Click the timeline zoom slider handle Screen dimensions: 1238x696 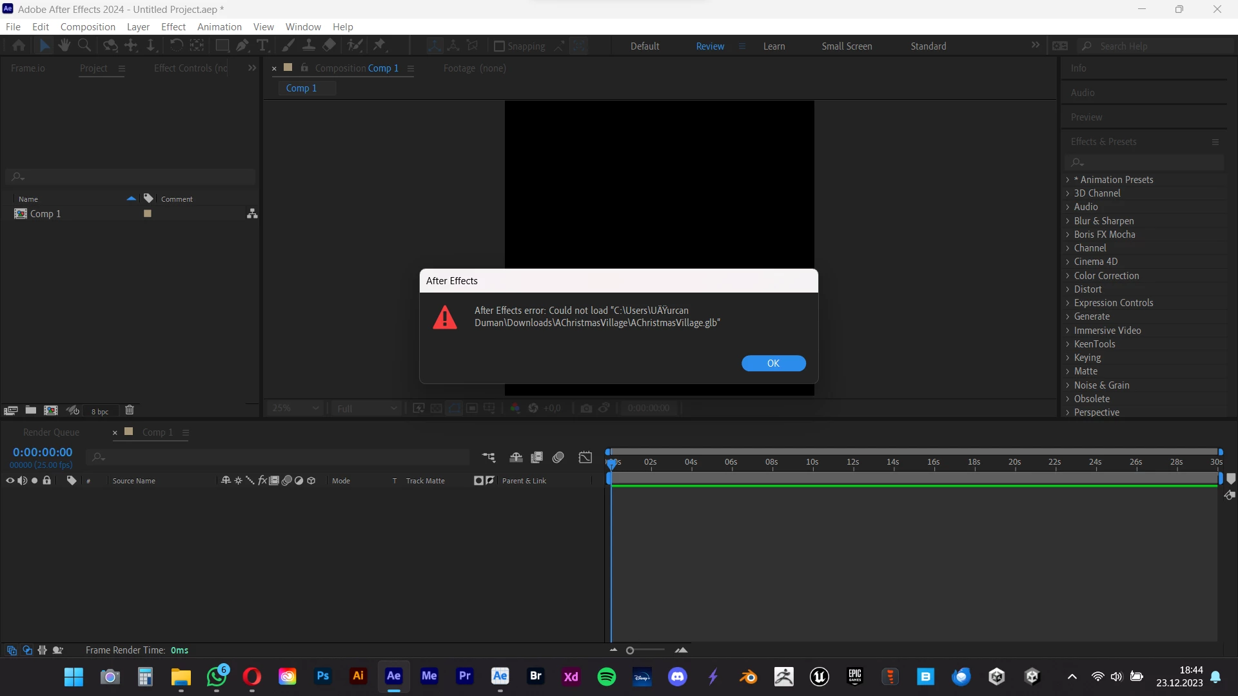(x=630, y=651)
